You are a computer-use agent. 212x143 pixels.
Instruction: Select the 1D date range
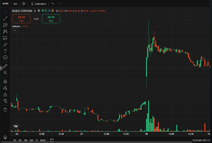click(x=15, y=140)
